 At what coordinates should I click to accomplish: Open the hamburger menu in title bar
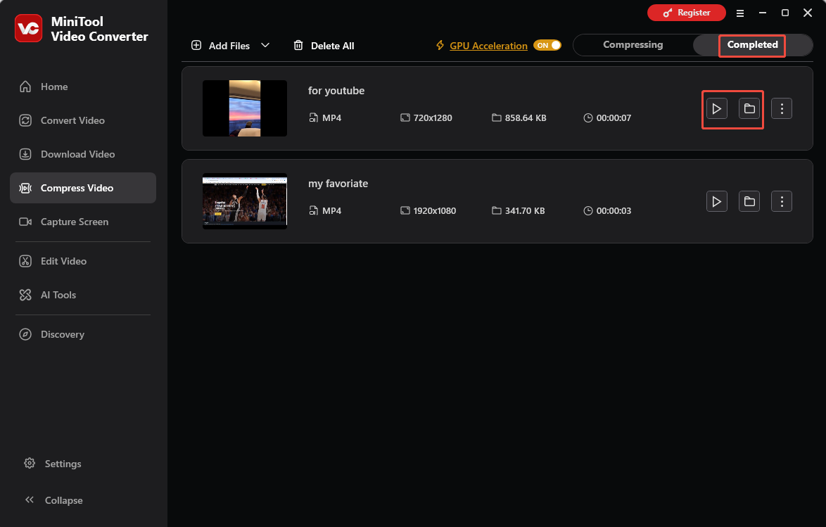pyautogui.click(x=740, y=13)
